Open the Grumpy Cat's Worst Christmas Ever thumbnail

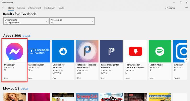(87, 97)
